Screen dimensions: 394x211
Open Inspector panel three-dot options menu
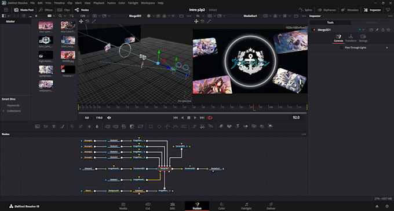point(390,16)
